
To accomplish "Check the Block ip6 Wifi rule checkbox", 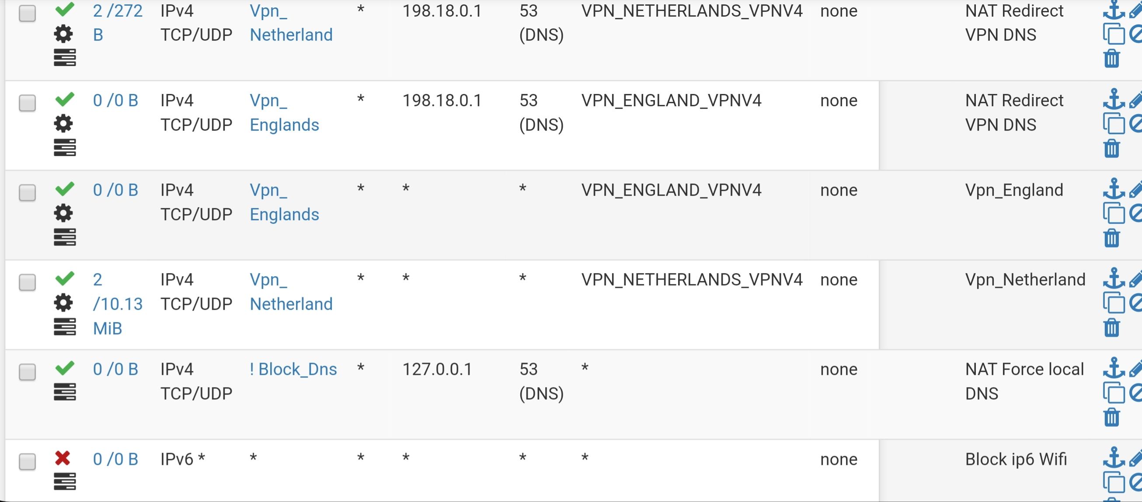I will pyautogui.click(x=28, y=462).
